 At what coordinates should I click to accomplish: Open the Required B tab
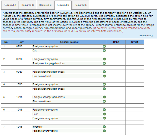pos(28,5)
